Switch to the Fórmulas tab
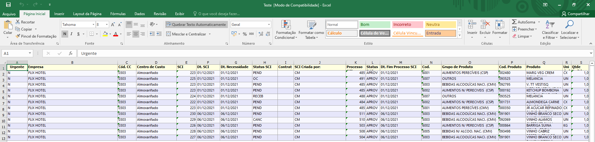The width and height of the screenshot is (595, 142). [x=118, y=14]
